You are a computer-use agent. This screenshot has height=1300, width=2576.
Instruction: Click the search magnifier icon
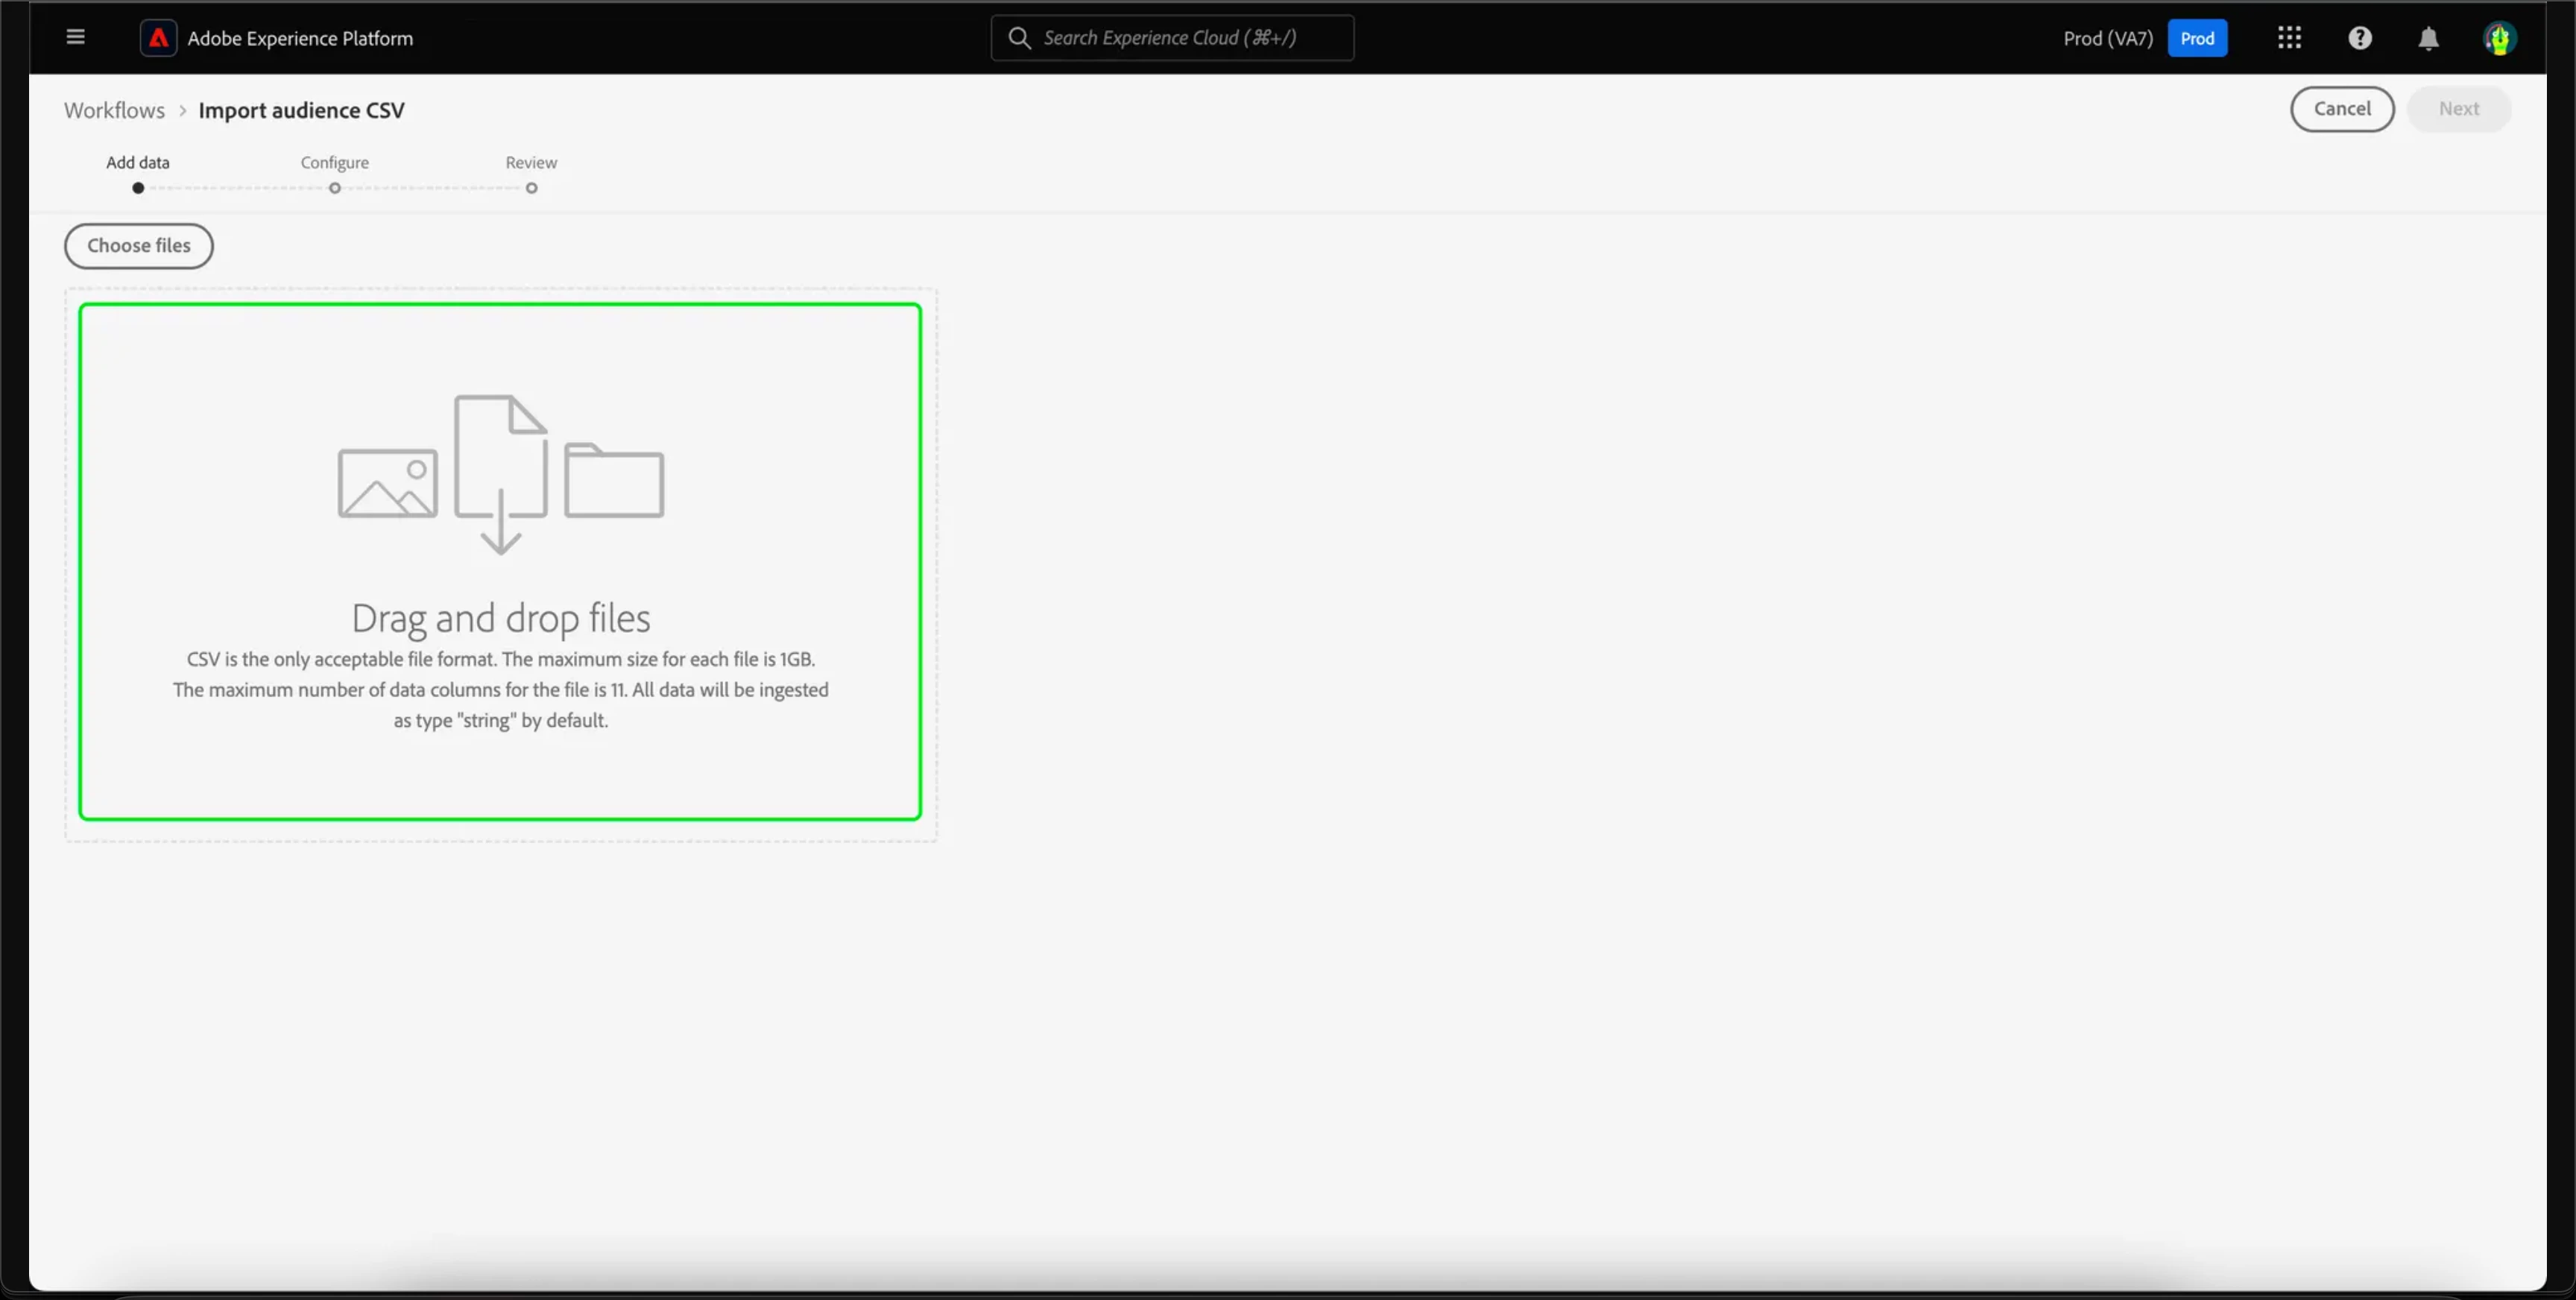pyautogui.click(x=1019, y=38)
